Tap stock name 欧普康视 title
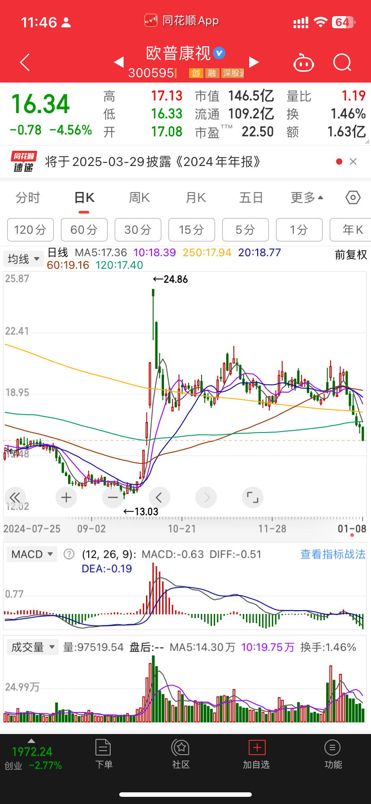Screen dimensions: 371x804 coord(178,53)
